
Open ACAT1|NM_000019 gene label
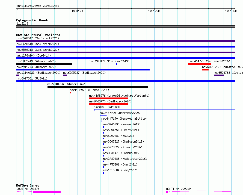pyautogui.click(x=178, y=189)
